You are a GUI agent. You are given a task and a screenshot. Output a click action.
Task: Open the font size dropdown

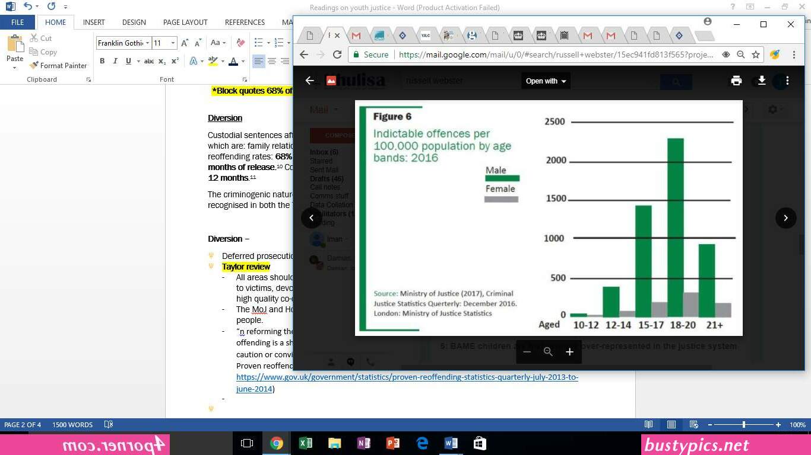[x=173, y=43]
